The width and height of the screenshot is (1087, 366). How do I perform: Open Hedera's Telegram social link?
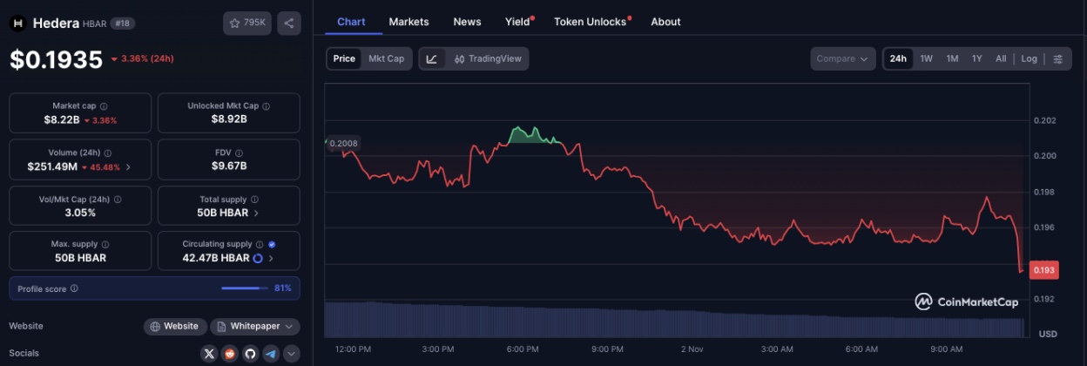point(271,353)
